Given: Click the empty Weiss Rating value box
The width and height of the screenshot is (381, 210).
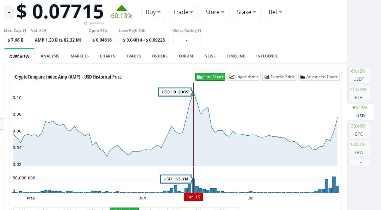Looking at the screenshot, I should click(187, 40).
